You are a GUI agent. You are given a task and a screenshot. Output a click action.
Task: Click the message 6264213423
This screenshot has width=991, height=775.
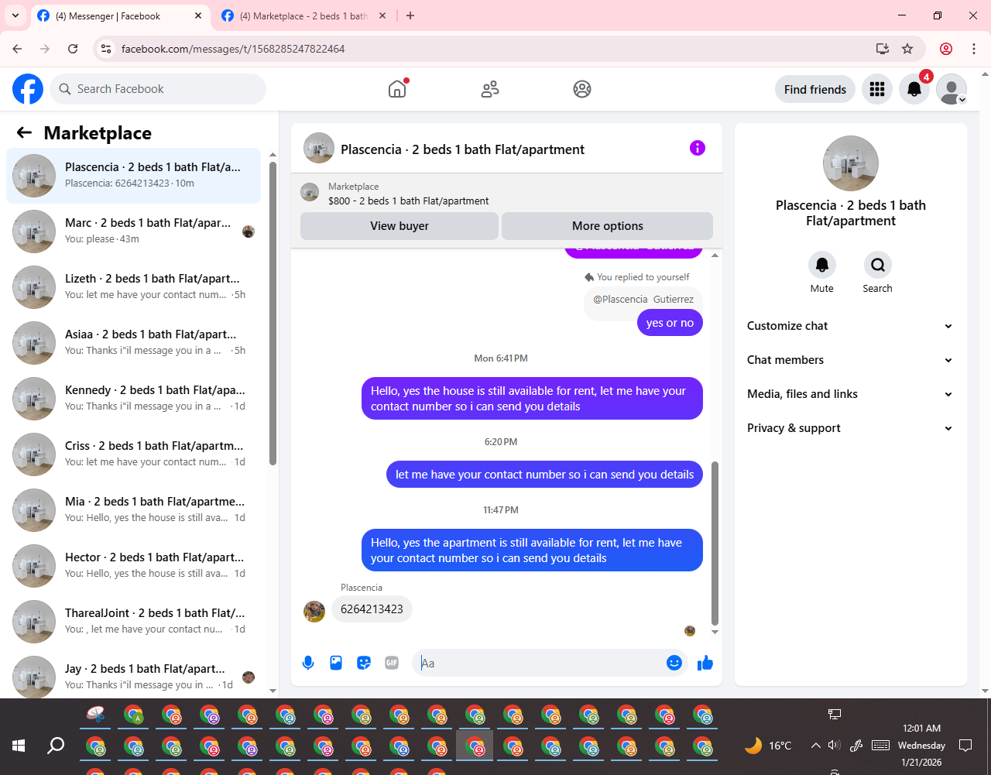(372, 609)
